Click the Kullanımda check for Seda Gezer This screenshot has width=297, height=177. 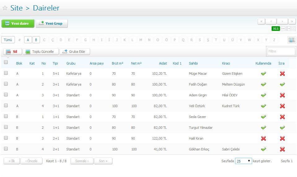(x=264, y=117)
